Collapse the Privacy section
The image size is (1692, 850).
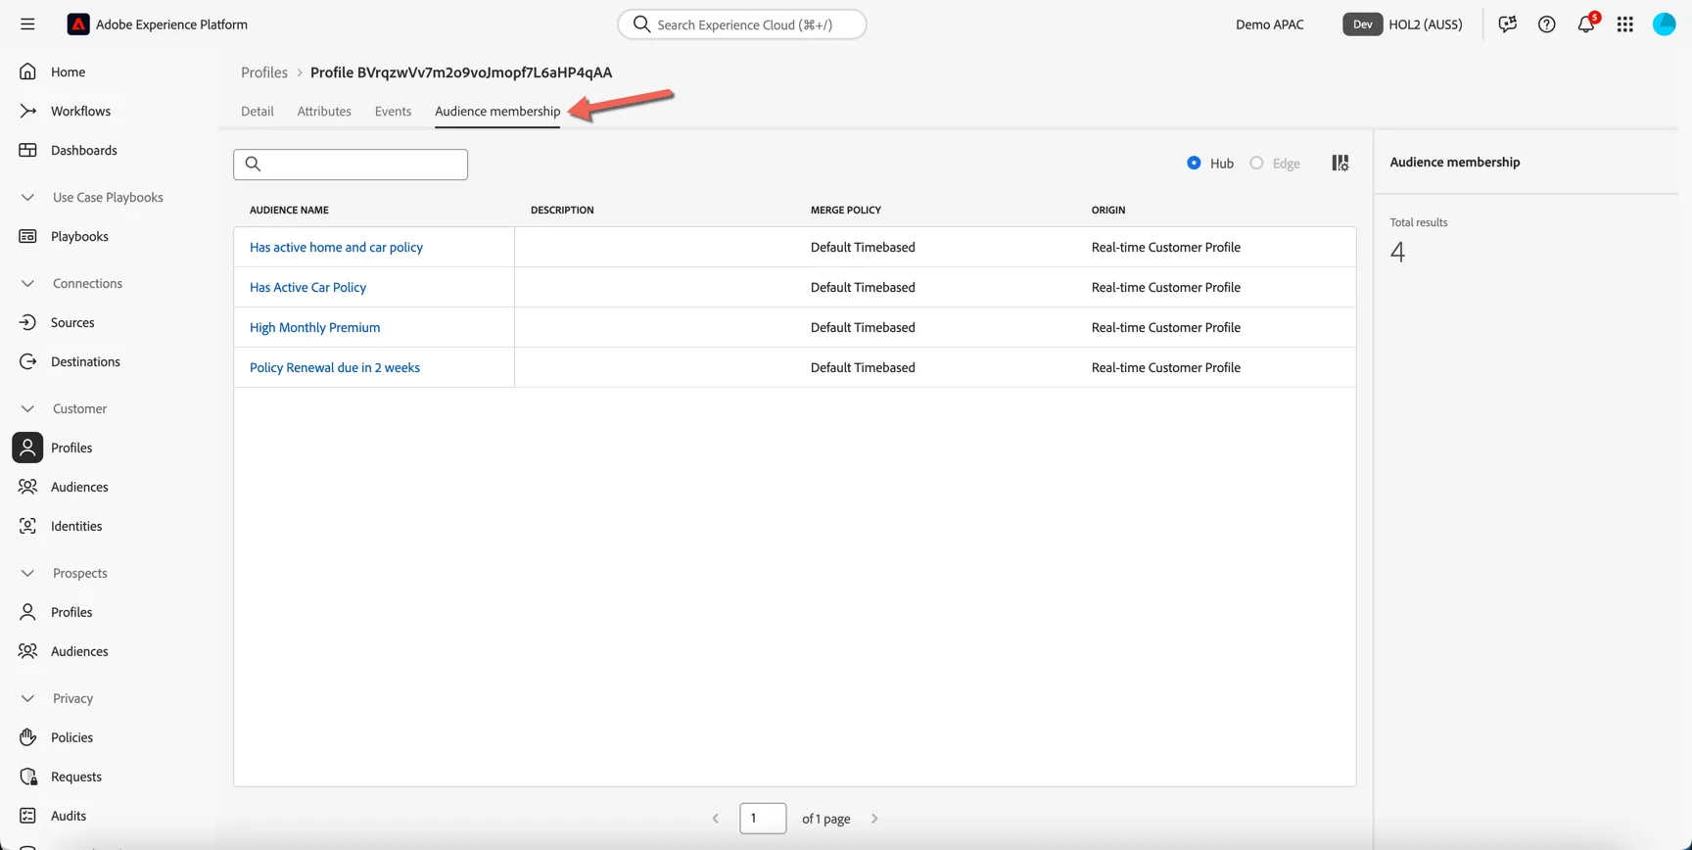coord(27,698)
